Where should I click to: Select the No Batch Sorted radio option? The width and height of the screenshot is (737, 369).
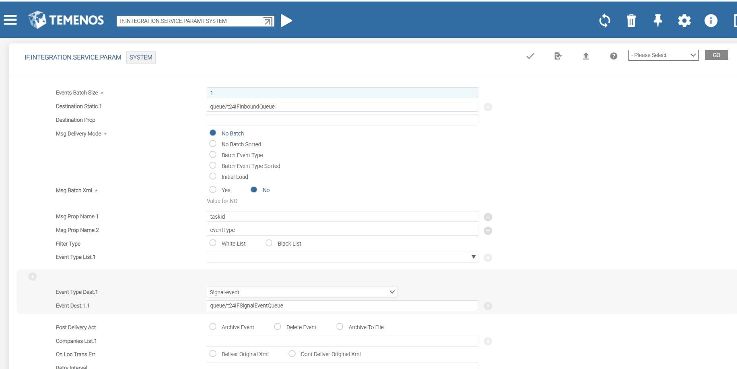point(213,144)
